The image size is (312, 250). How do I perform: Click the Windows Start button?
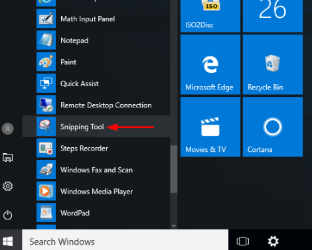[x=8, y=241]
